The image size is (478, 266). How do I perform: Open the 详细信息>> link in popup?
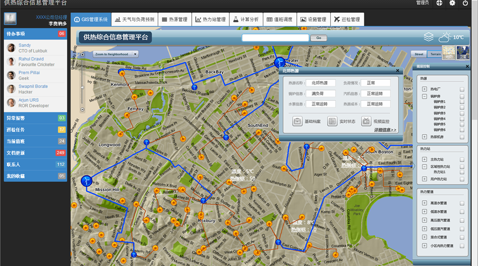[x=385, y=130]
